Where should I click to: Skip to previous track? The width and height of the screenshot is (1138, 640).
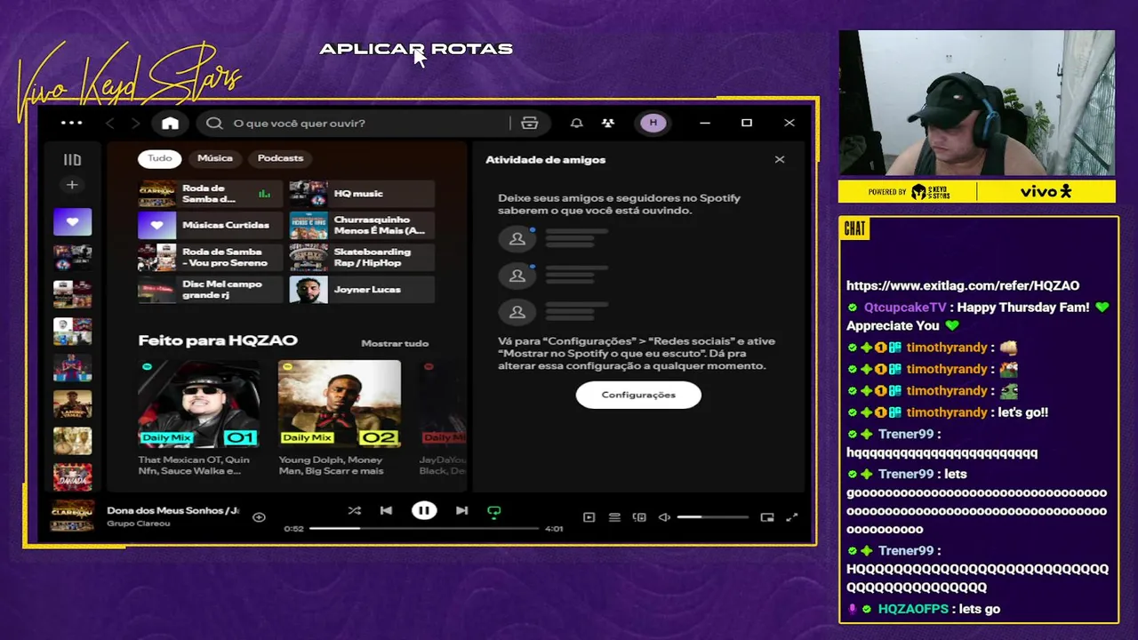(x=386, y=511)
